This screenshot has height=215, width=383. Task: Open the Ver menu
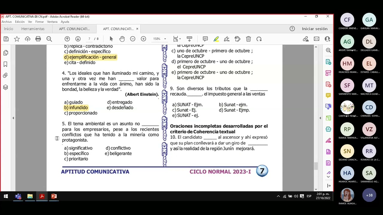30,22
